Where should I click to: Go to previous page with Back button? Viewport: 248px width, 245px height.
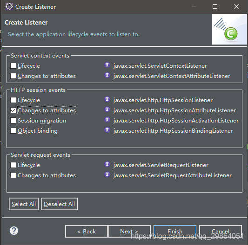(87, 232)
